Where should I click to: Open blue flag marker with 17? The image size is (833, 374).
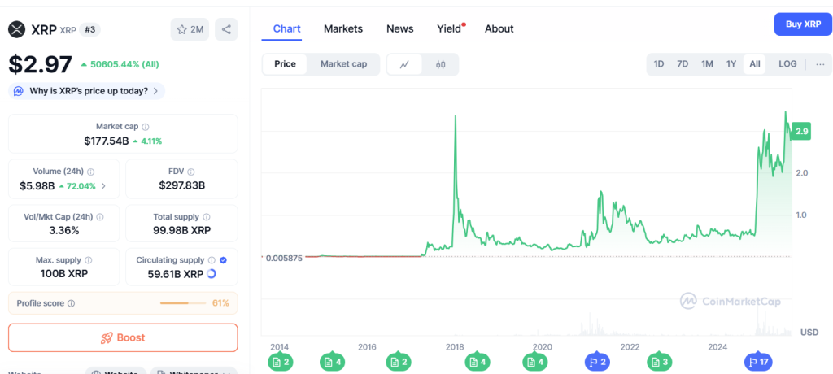[757, 363]
